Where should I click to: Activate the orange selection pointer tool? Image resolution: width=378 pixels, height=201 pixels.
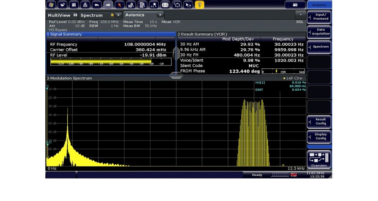pyautogui.click(x=120, y=5)
